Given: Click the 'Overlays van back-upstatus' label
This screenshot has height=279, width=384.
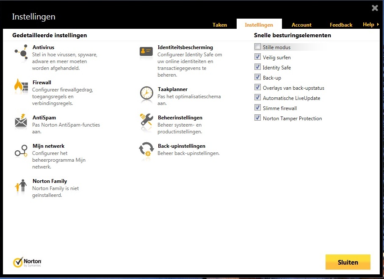Looking at the screenshot, I should (293, 88).
